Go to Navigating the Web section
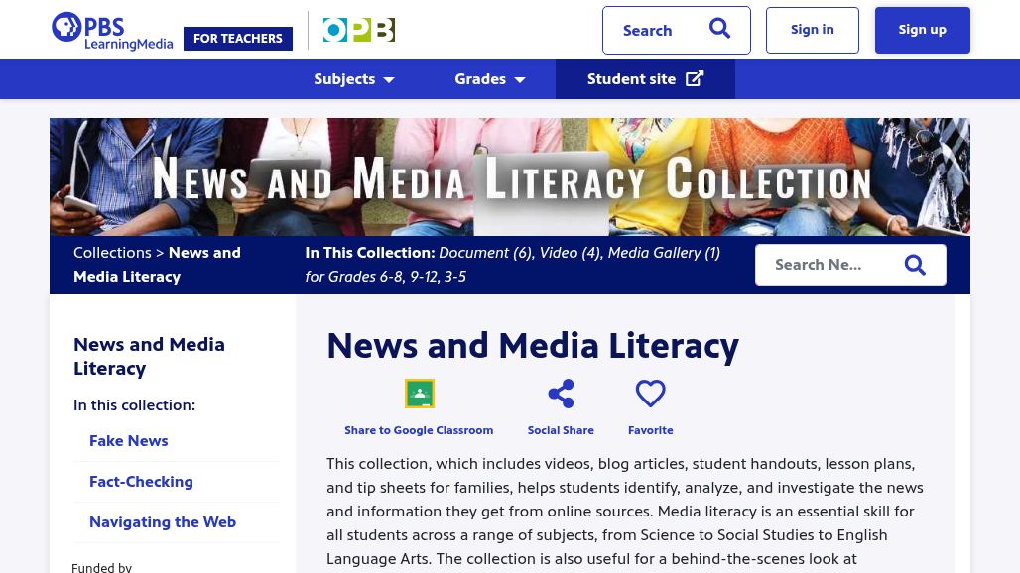 click(163, 522)
